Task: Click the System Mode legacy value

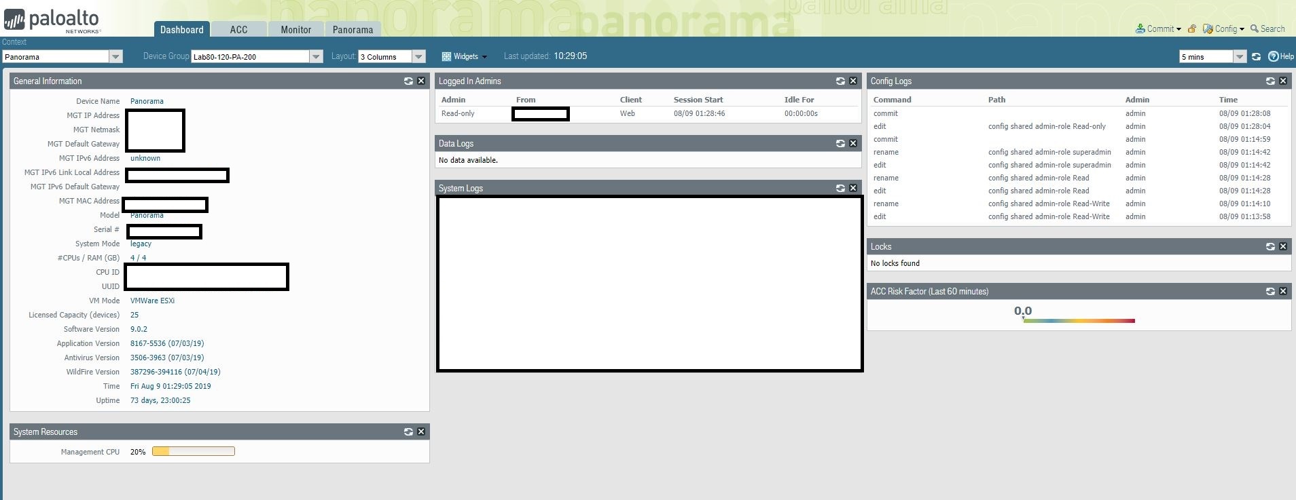Action: [x=141, y=244]
